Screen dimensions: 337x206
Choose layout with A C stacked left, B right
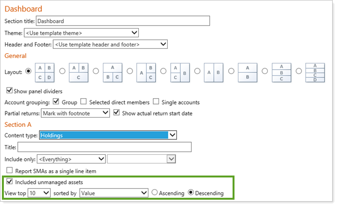(180, 72)
